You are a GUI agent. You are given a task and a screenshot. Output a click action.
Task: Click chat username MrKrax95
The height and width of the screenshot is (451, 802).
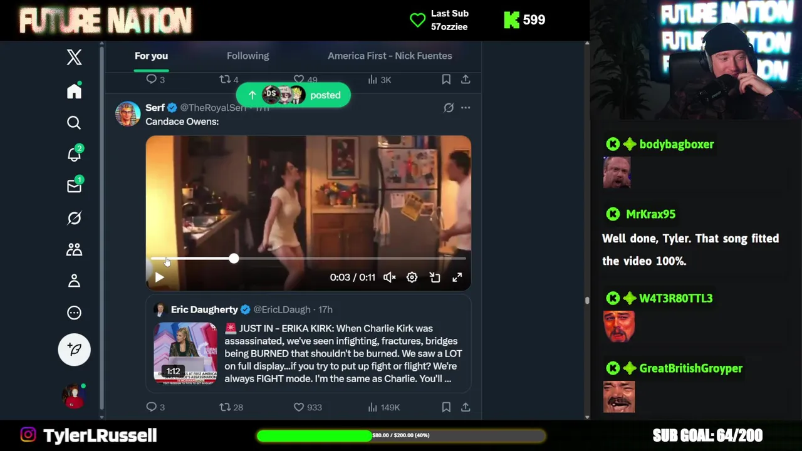[x=650, y=214]
